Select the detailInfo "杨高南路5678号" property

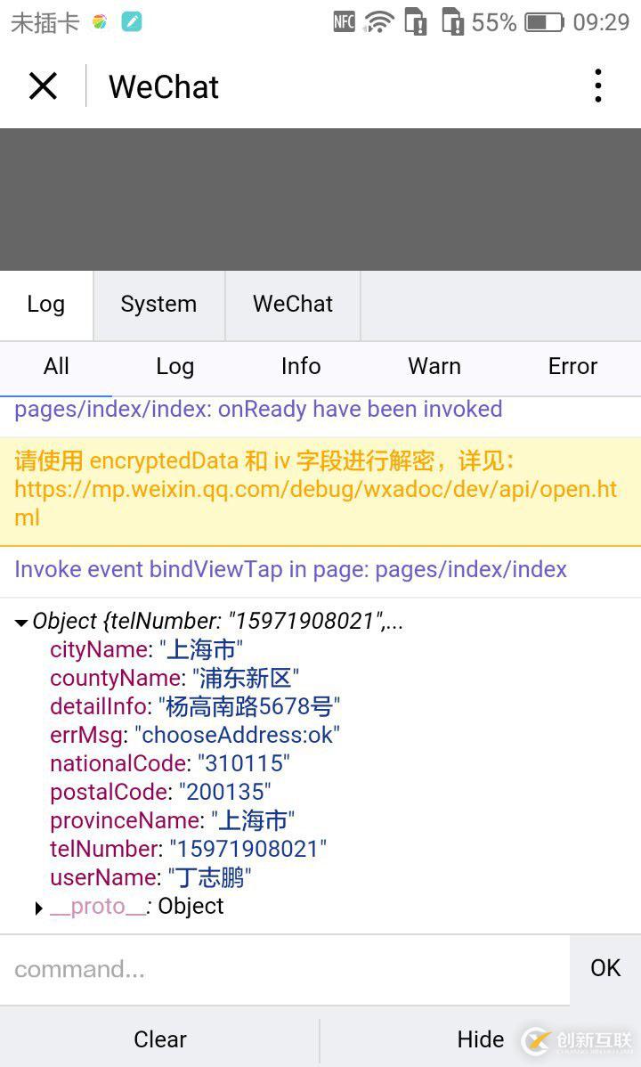[195, 707]
